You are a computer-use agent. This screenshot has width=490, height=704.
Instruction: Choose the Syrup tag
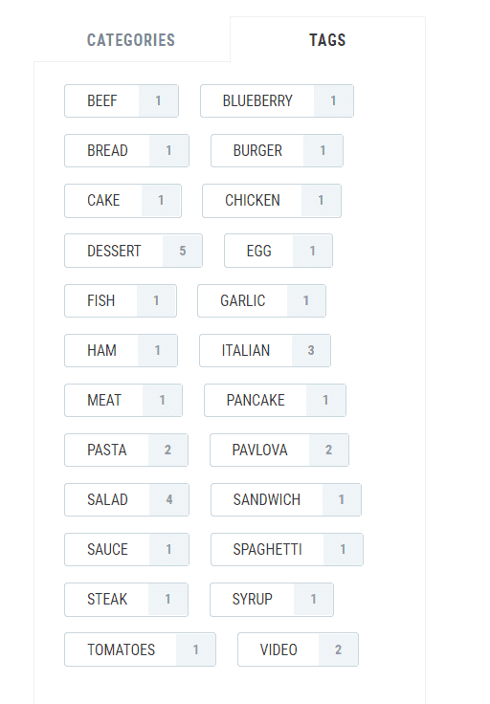[272, 600]
